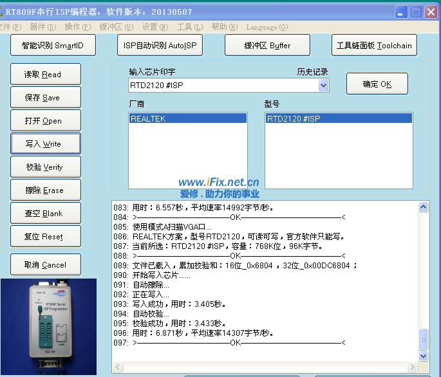The height and width of the screenshot is (377, 441).
Task: Open the Language menu
Action: [x=267, y=27]
